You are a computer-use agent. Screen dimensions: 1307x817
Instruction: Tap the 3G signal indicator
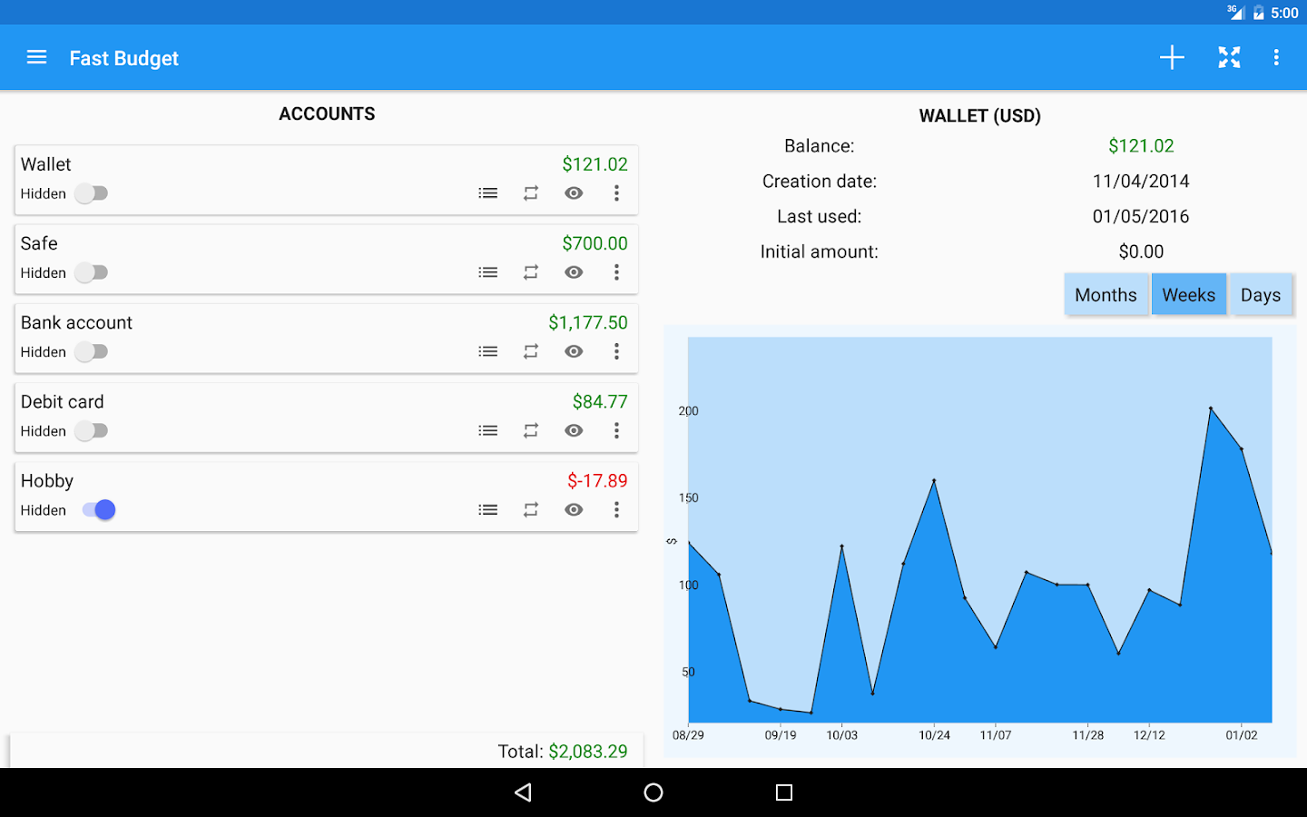tap(1235, 12)
